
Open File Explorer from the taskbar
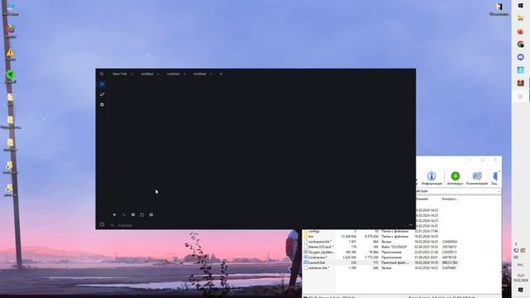click(521, 18)
